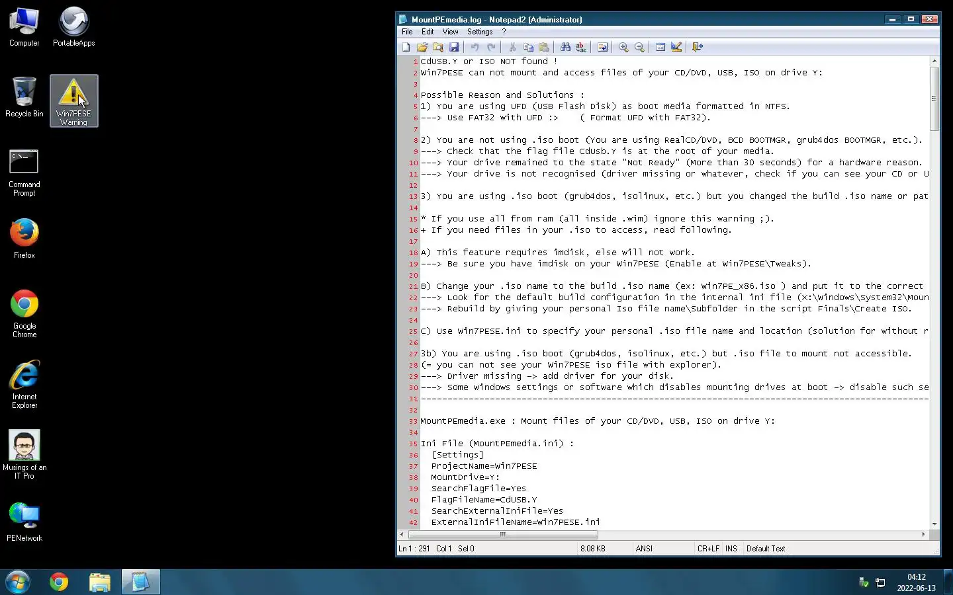The image size is (953, 595).
Task: Click the Undo arrow in toolbar
Action: coord(475,47)
